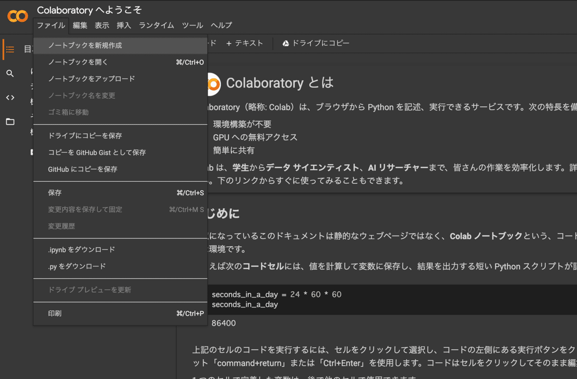Screen dimensions: 577x379
Task: Choose ノートブックを開く menu entry
Action: pyautogui.click(x=120, y=62)
